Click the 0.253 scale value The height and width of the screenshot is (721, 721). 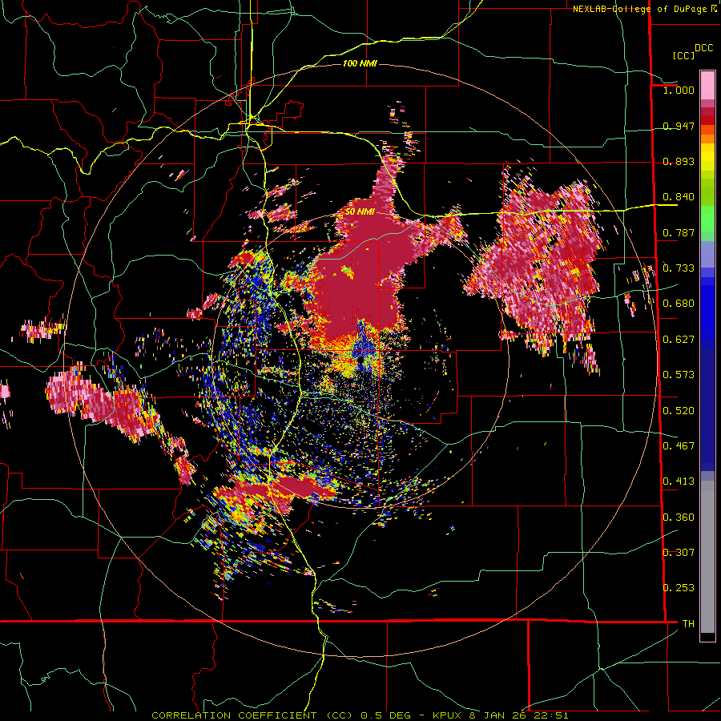tap(679, 588)
